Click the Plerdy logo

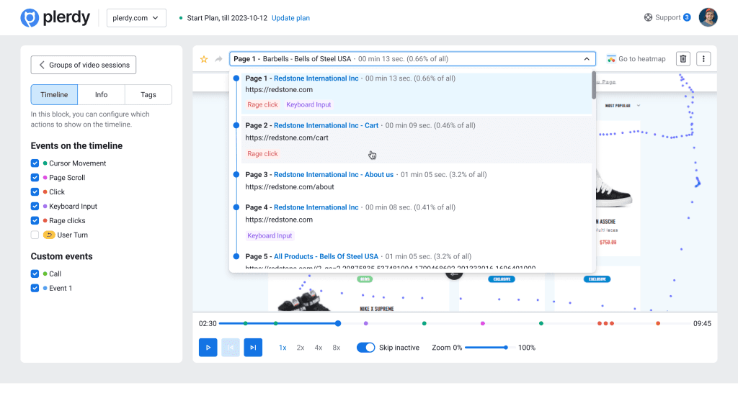[x=55, y=18]
